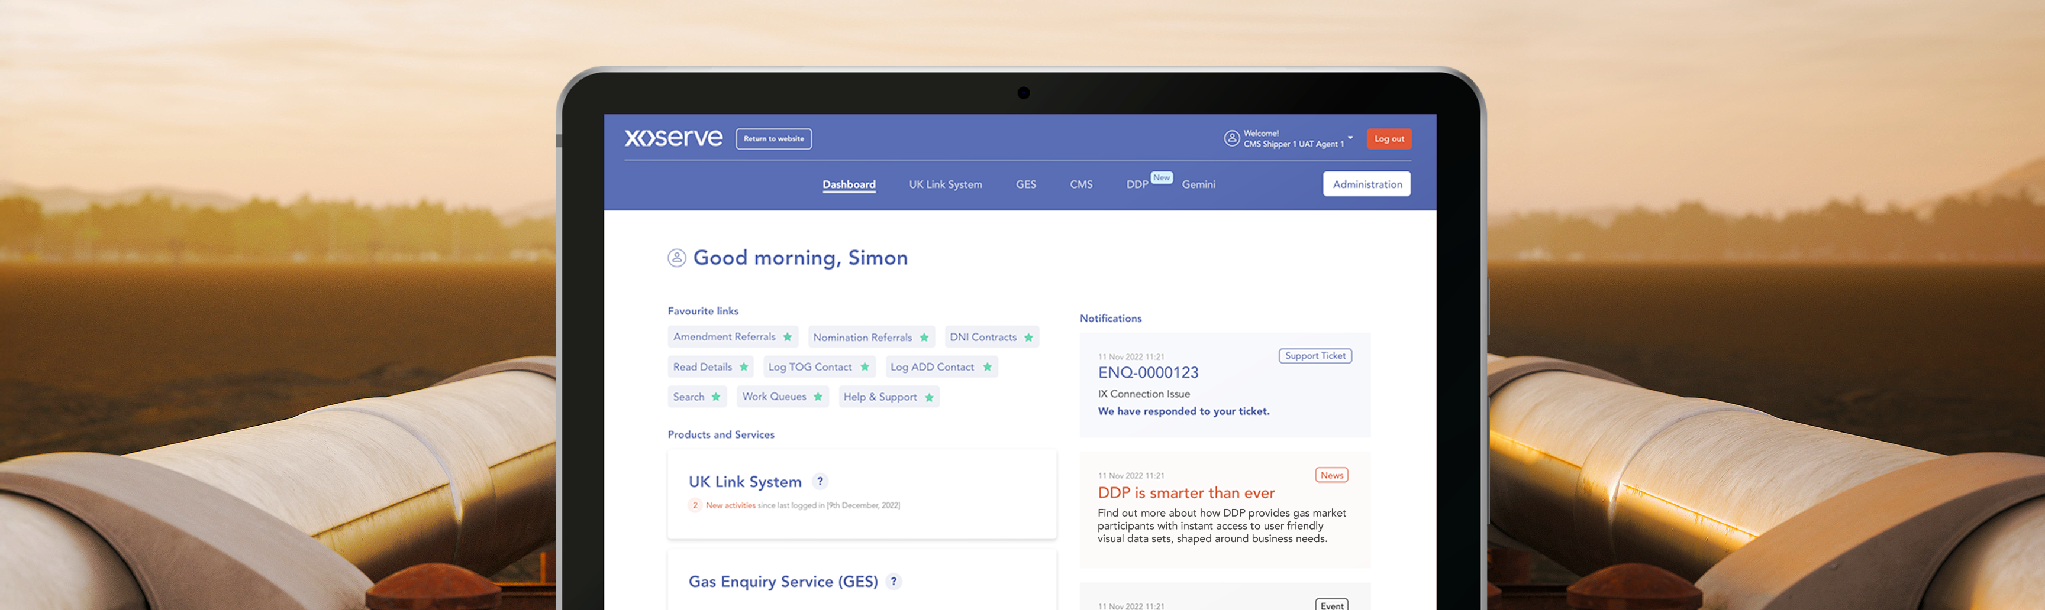Toggle the star on Amendment Referrals
The width and height of the screenshot is (2045, 610).
(788, 337)
